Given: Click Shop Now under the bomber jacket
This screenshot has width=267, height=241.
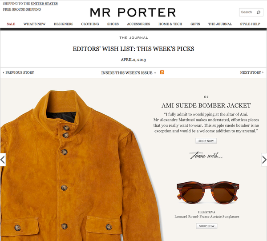Looking at the screenshot, I should click(x=206, y=141).
